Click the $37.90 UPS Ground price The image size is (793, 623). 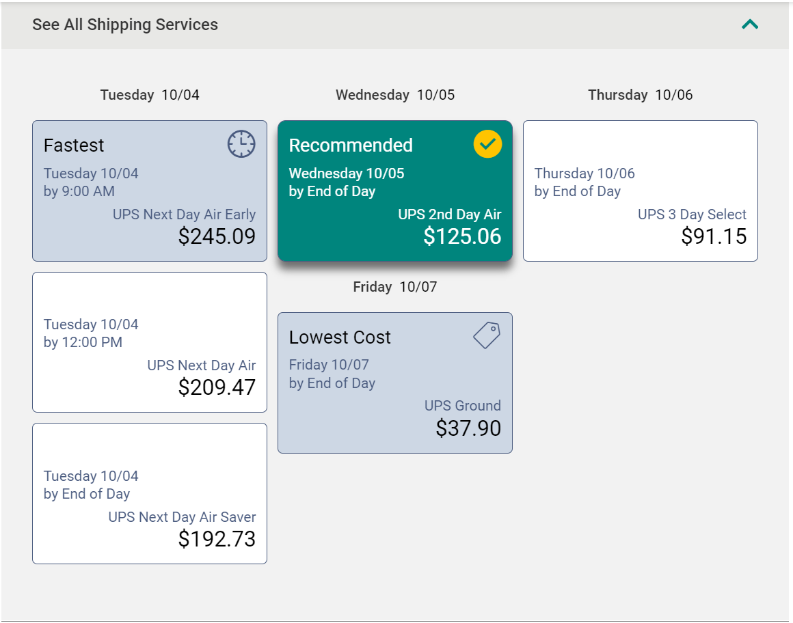(x=468, y=428)
